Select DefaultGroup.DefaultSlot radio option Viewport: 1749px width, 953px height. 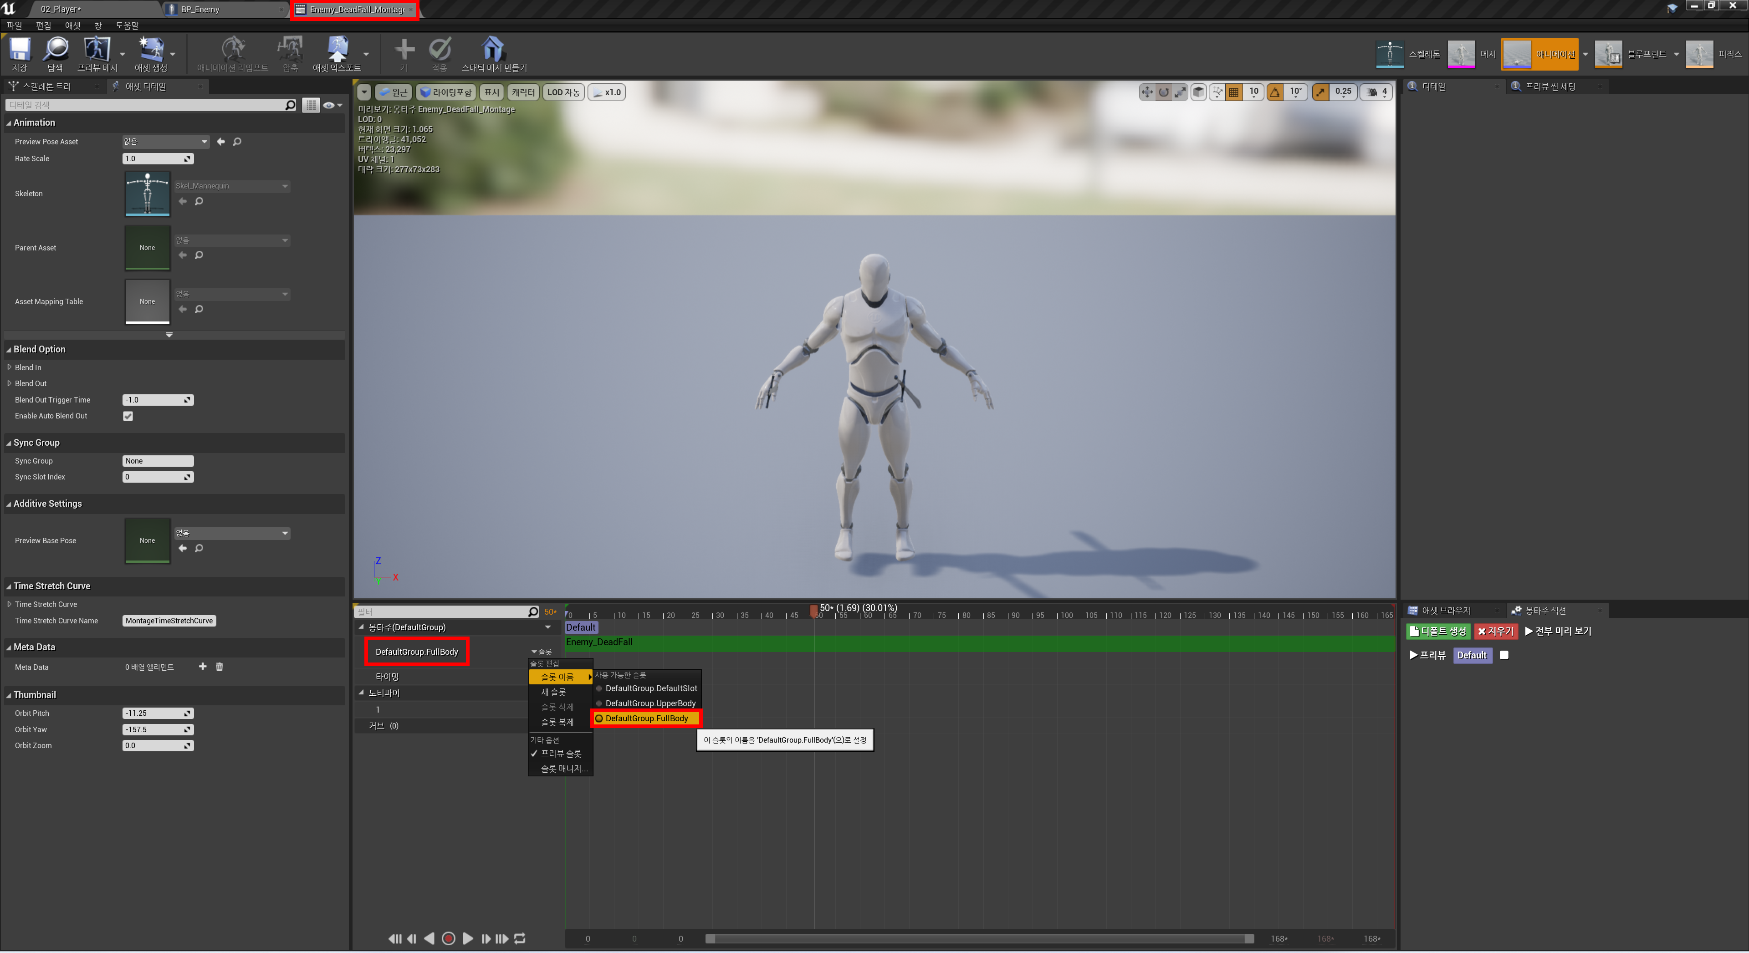(647, 688)
